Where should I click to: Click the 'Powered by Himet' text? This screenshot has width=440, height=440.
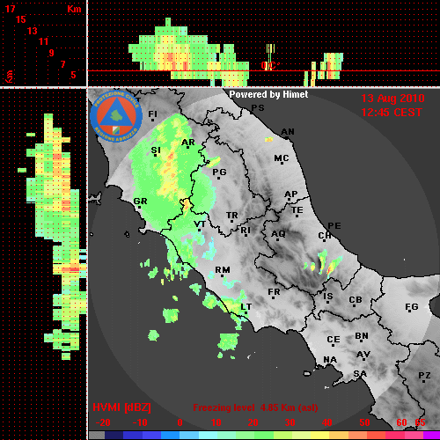pyautogui.click(x=268, y=94)
